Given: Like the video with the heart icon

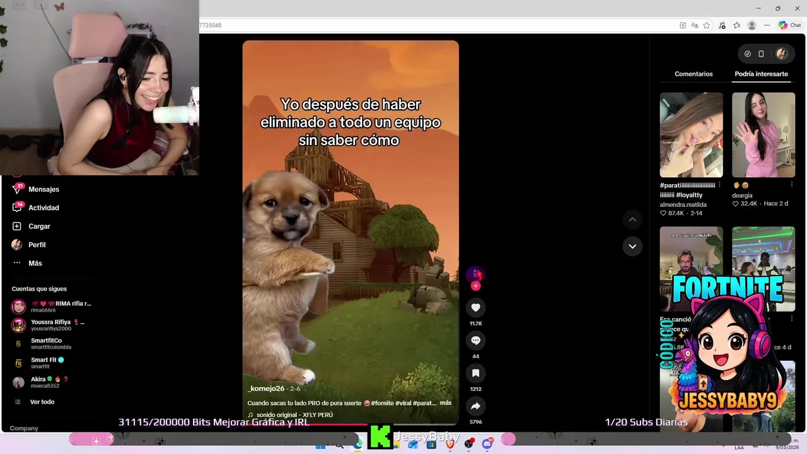Looking at the screenshot, I should [475, 308].
